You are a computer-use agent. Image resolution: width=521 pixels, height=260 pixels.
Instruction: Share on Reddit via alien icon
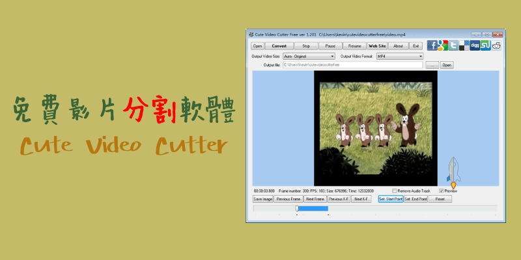[497, 45]
